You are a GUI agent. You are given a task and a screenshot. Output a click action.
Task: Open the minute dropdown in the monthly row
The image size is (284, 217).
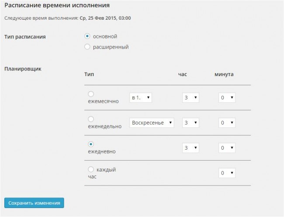tap(227, 98)
